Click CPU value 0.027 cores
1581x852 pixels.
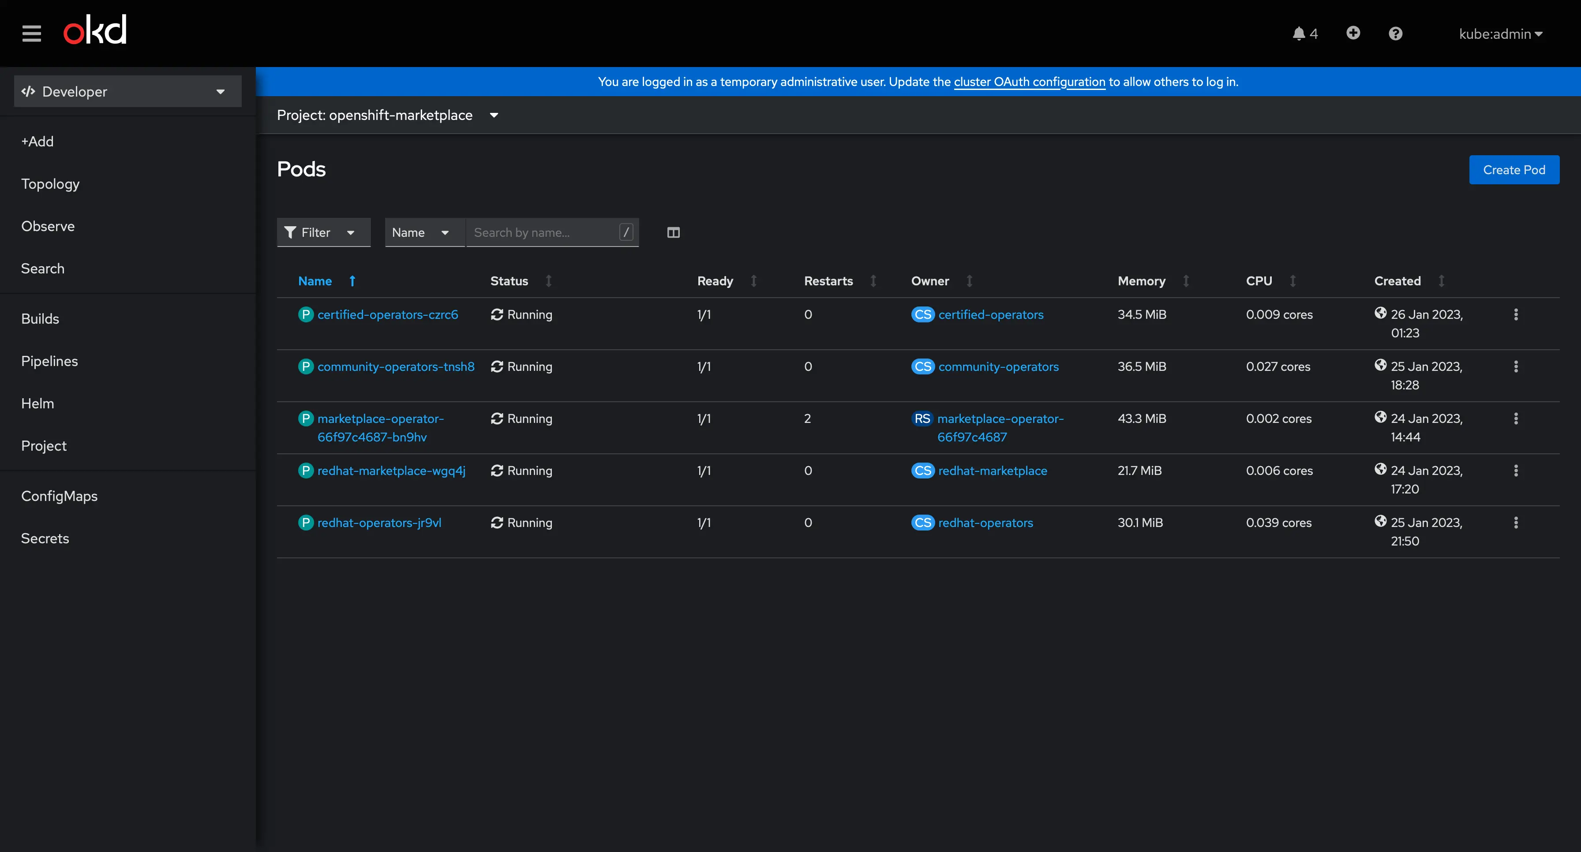[1278, 366]
